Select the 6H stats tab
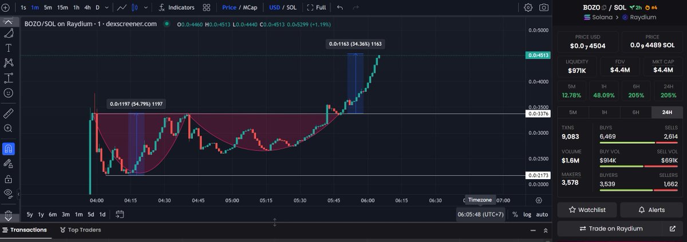 (x=635, y=112)
